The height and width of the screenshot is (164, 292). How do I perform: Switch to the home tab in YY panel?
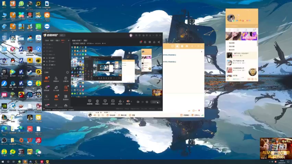(x=230, y=30)
